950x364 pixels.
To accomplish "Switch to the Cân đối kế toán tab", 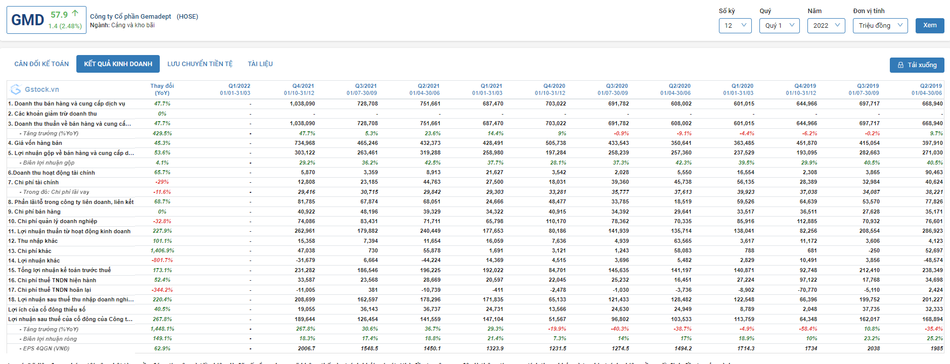I will (41, 64).
